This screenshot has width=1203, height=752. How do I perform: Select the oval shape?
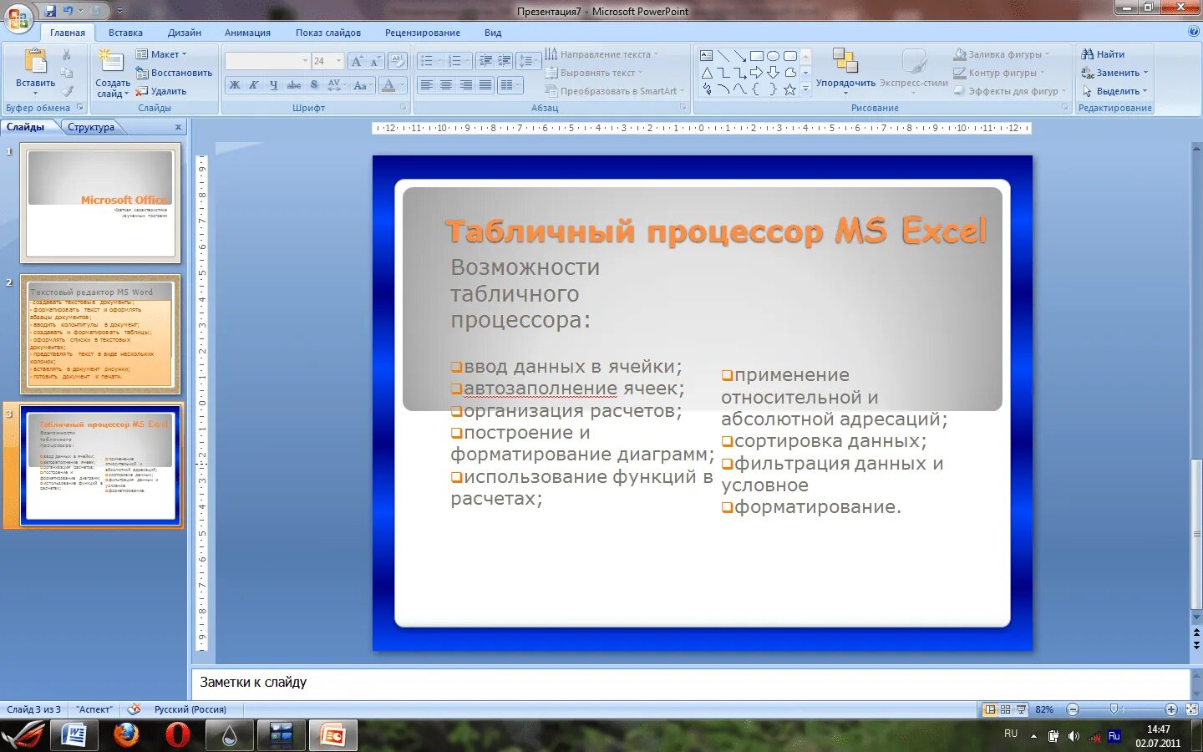click(774, 56)
